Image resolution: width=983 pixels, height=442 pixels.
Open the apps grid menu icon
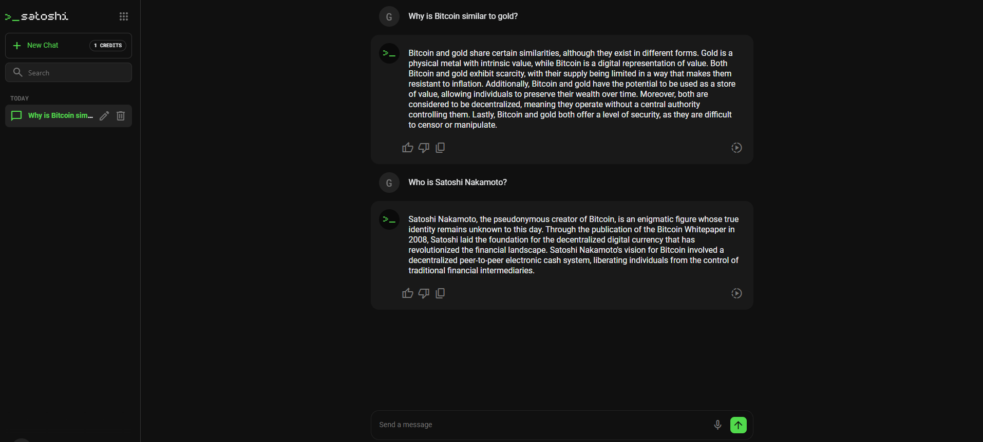pyautogui.click(x=124, y=16)
